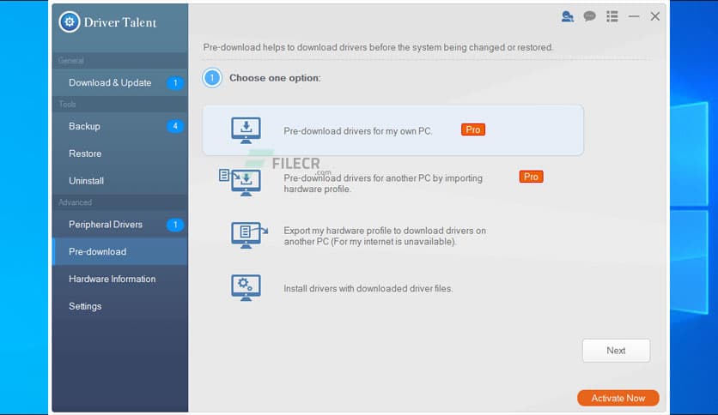Choose Pre-download drivers for another PC option

(383, 183)
